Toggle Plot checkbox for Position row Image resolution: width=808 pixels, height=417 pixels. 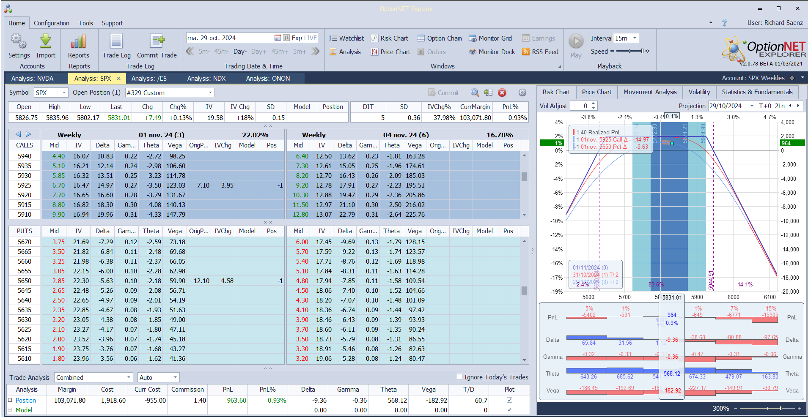point(509,400)
